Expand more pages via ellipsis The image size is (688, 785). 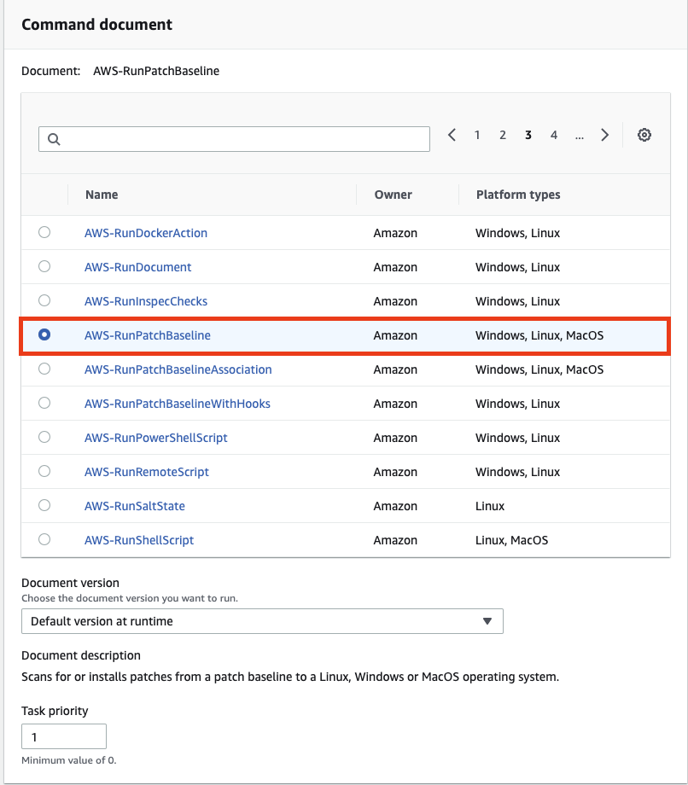[580, 136]
